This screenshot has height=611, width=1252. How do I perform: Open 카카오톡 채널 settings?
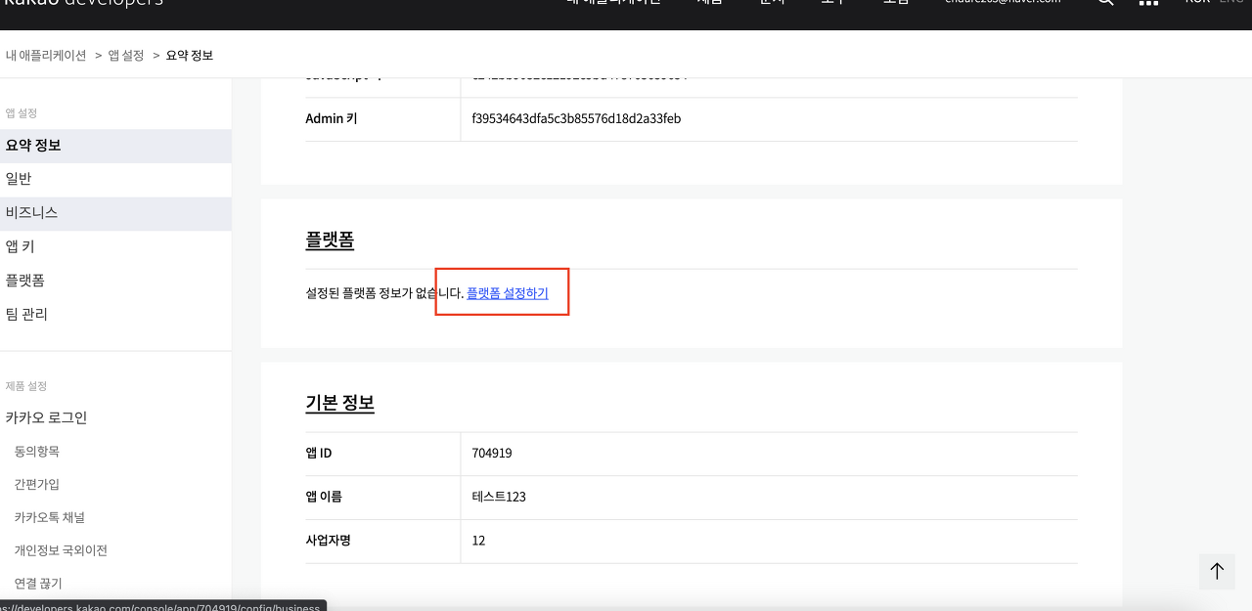point(49,517)
